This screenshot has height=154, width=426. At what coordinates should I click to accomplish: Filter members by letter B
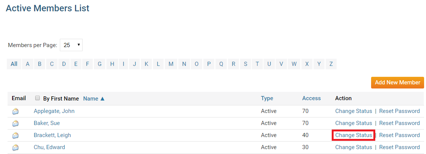pyautogui.click(x=39, y=64)
